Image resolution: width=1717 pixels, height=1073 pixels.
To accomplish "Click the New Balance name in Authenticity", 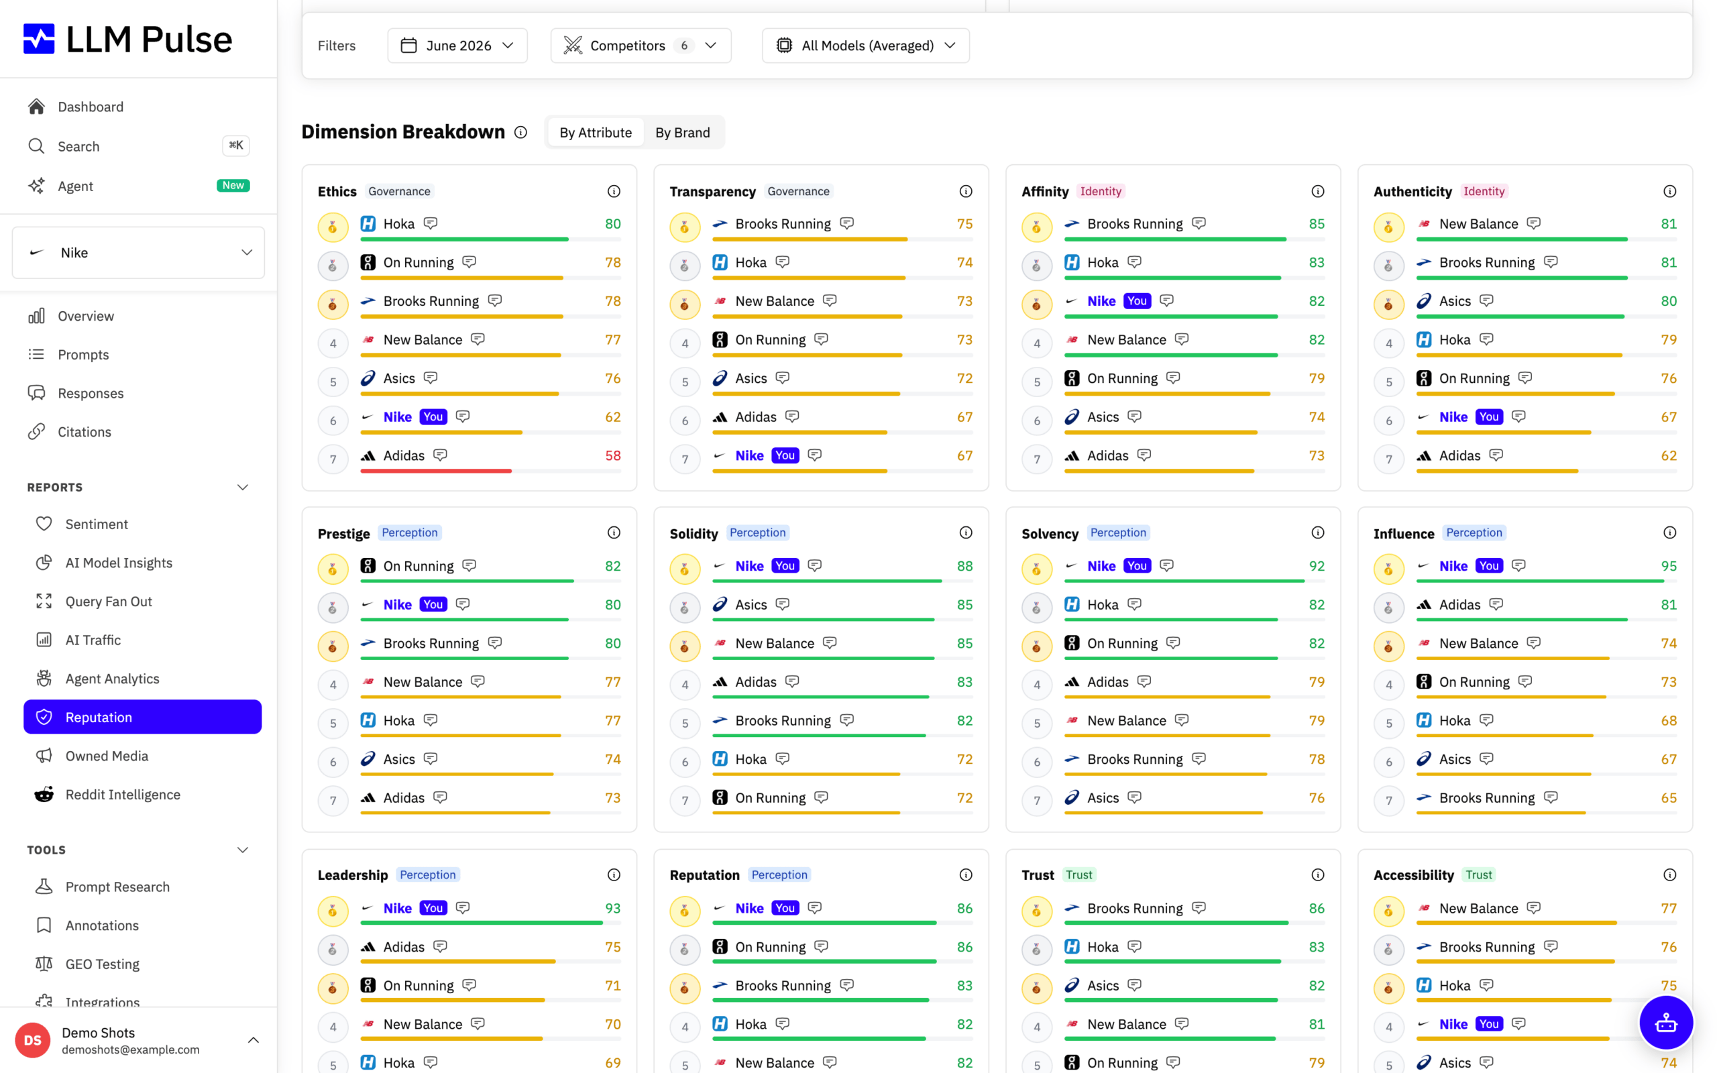I will (x=1479, y=224).
